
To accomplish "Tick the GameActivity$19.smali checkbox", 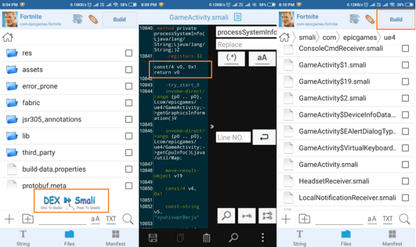I will tap(405, 81).
